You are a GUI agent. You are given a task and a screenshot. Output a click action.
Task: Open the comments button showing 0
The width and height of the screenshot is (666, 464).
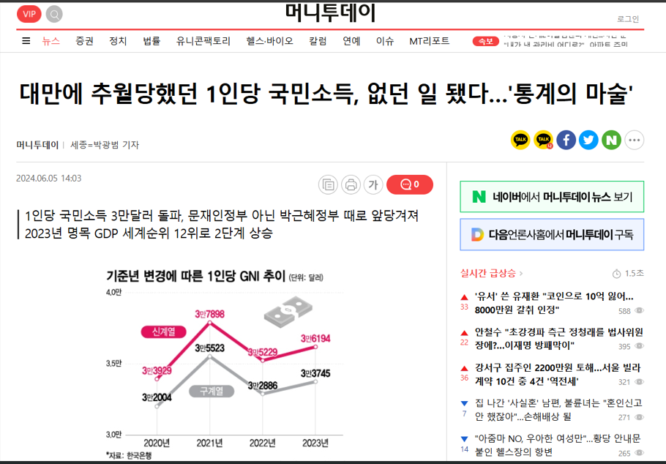tap(409, 184)
